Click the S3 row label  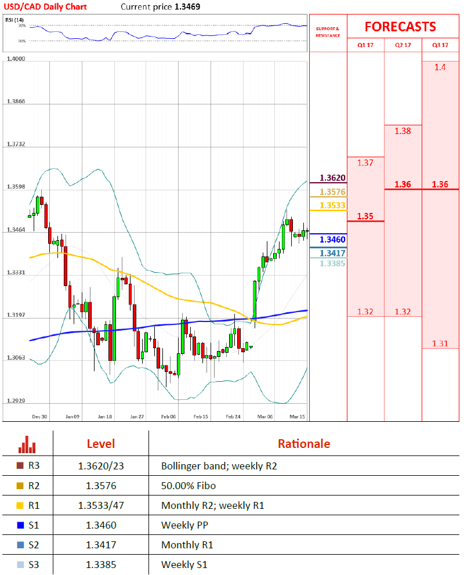34,565
